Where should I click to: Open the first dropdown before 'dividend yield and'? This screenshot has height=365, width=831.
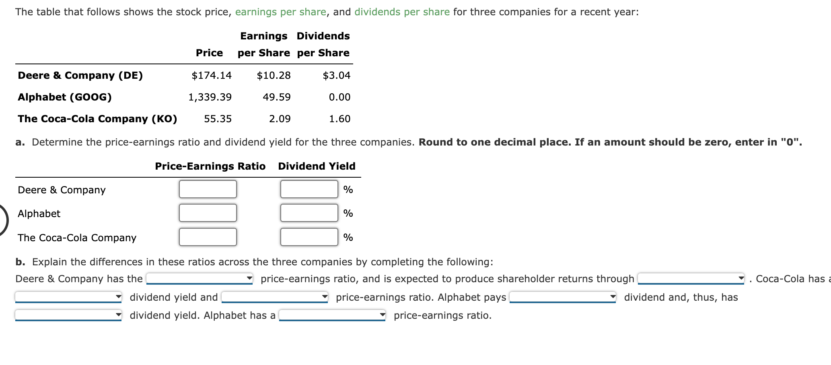click(x=68, y=297)
